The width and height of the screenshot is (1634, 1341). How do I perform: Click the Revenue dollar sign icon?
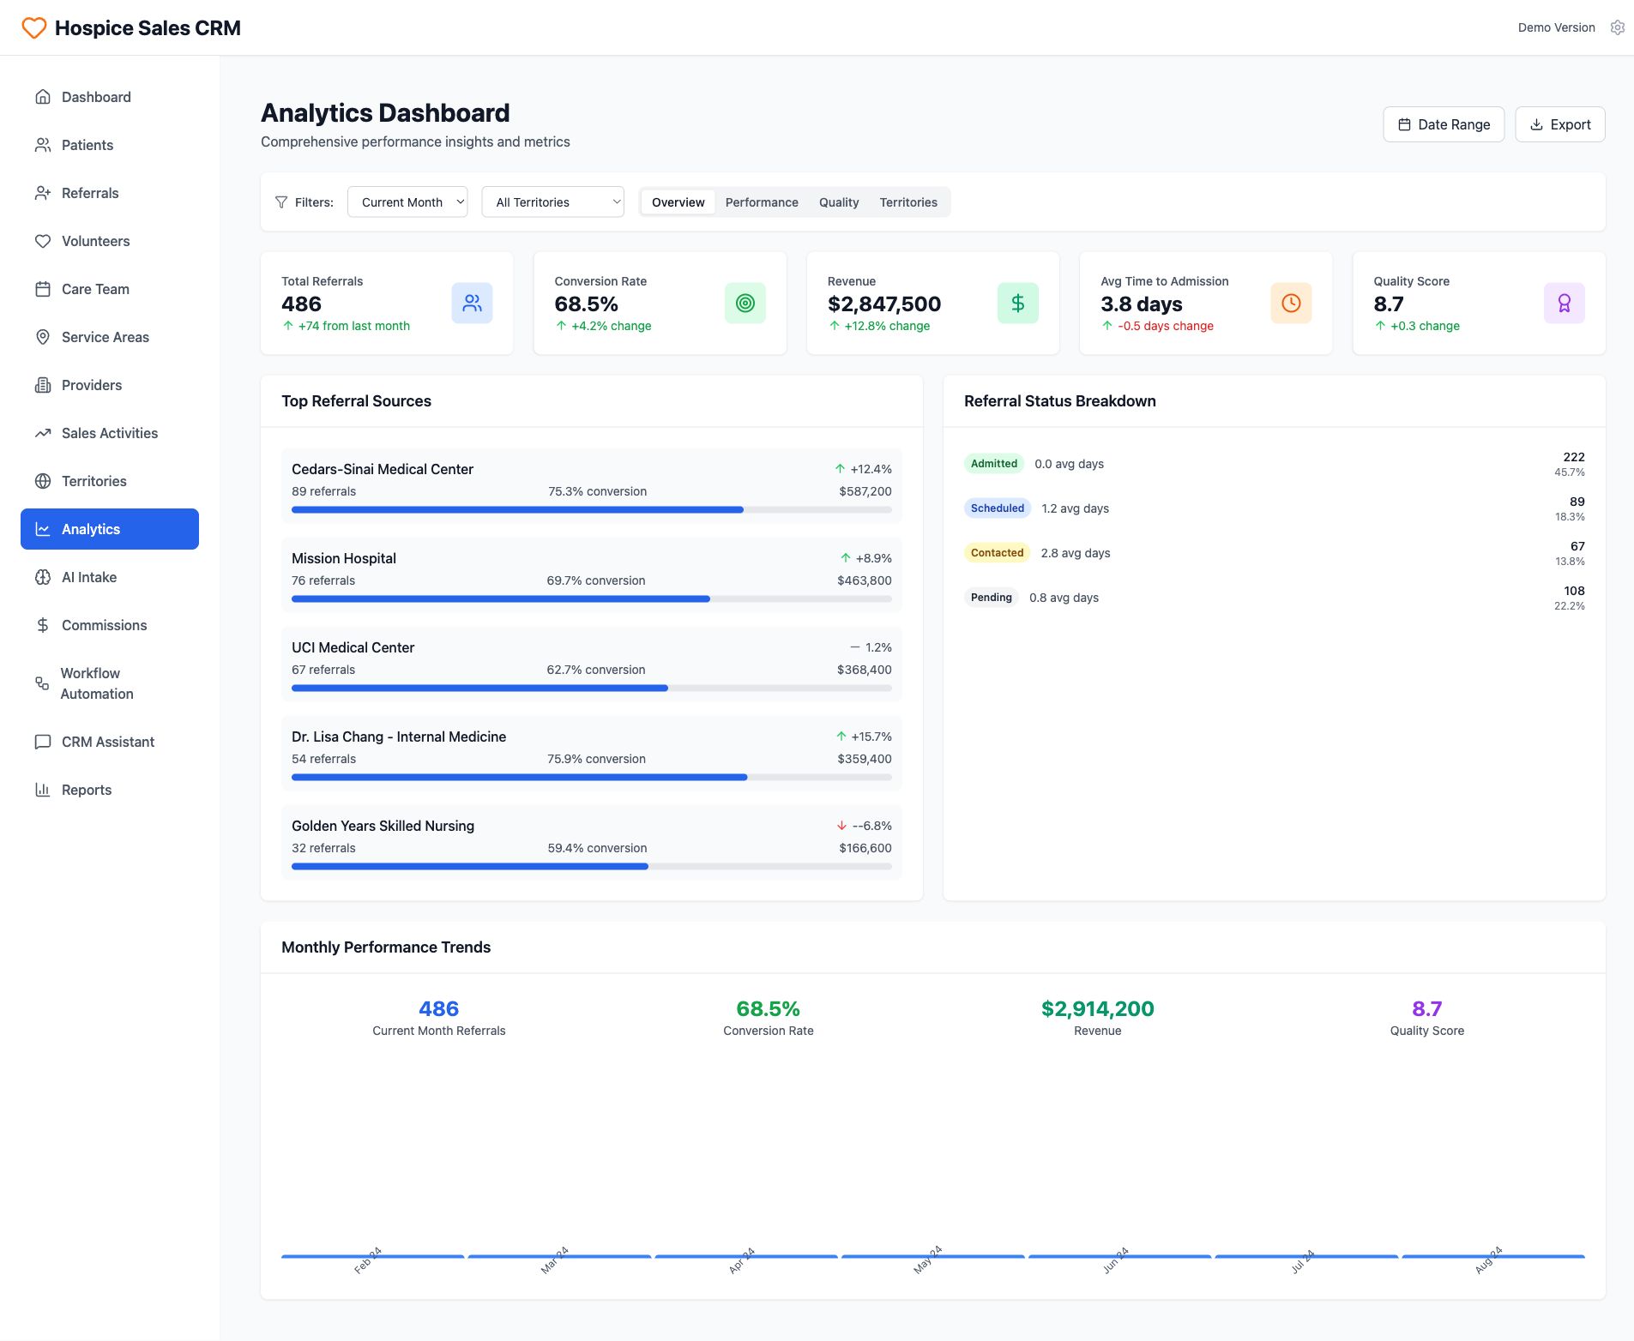[x=1018, y=303]
